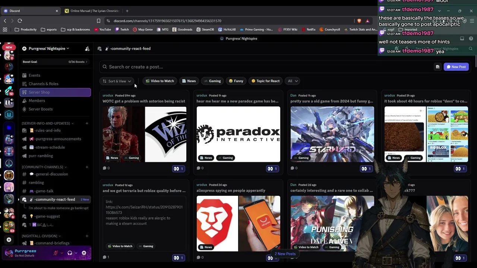Create a post with New Post button
Viewport: 477px width, 268px height.
pos(456,67)
